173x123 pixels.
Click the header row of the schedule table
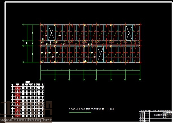pos(28,84)
